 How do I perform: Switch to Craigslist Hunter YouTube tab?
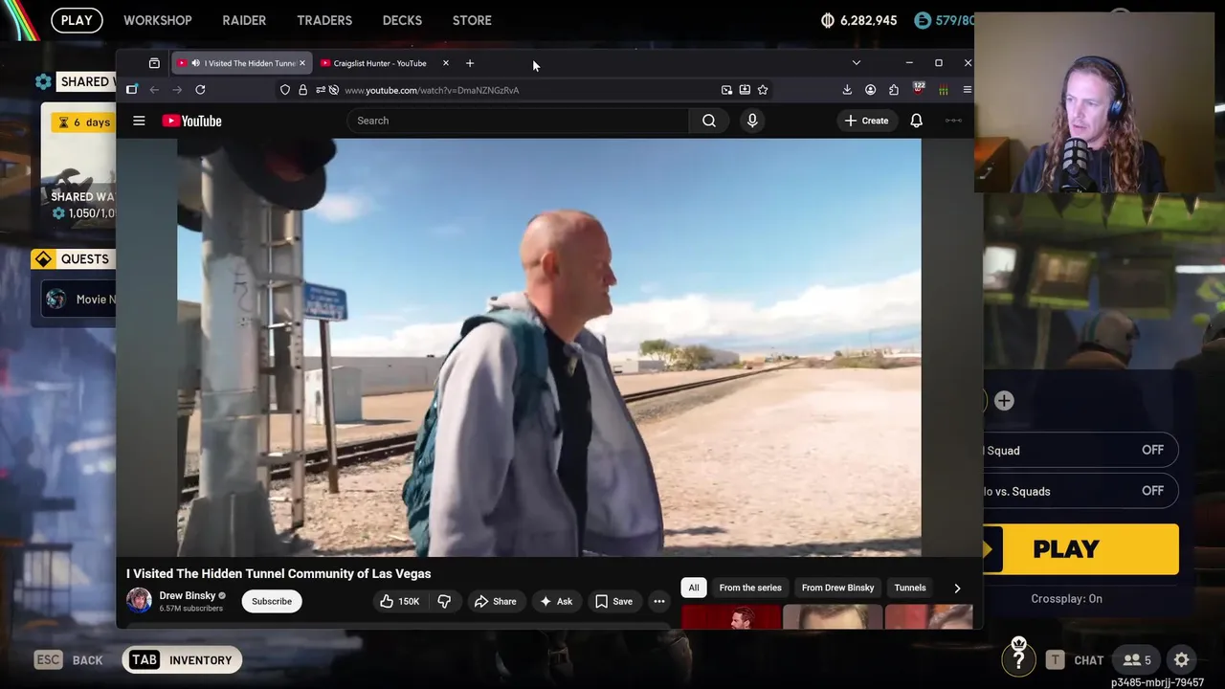click(380, 63)
